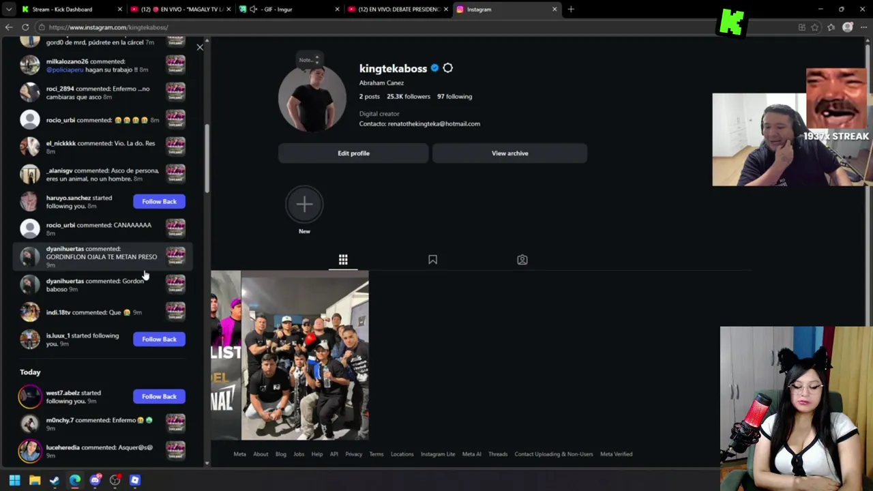This screenshot has height=491, width=873.
Task: Follow back haruyo.sanchez
Action: 159,201
